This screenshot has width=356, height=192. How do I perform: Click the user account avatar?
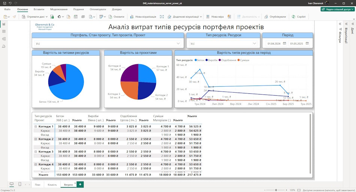327,3
